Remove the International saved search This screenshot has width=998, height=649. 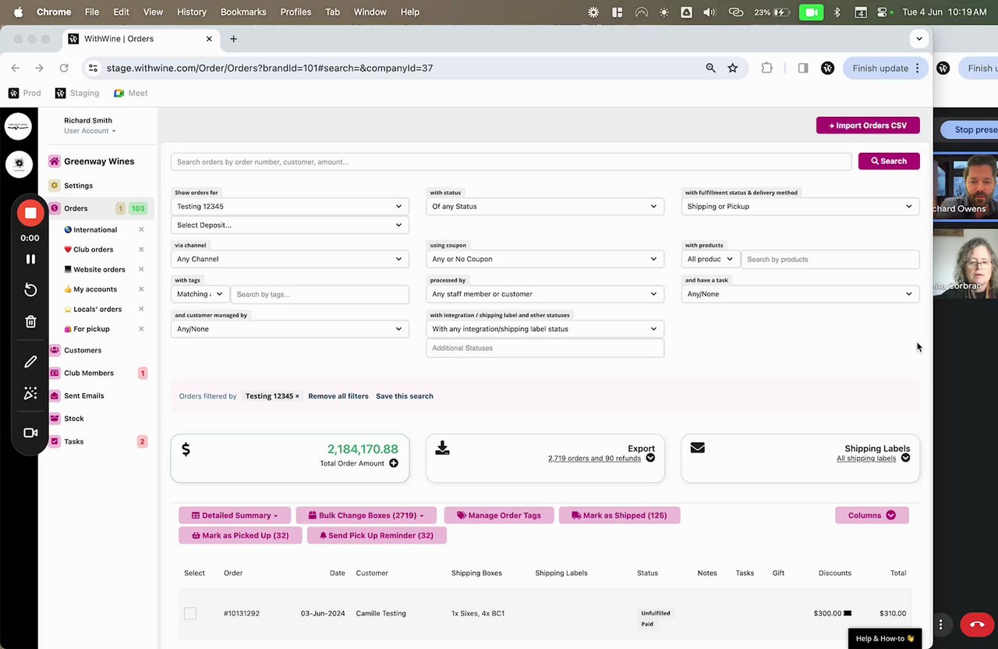[141, 230]
